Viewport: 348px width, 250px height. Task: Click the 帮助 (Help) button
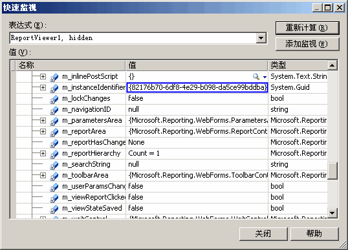coord(314,234)
